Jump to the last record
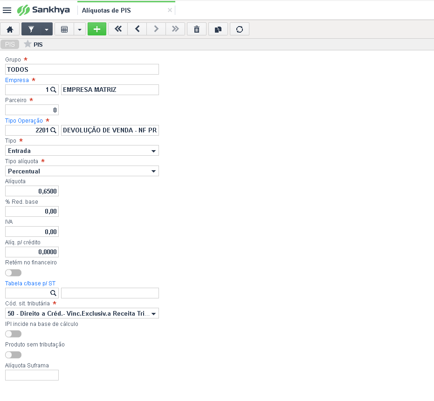The width and height of the screenshot is (434, 401). (175, 29)
